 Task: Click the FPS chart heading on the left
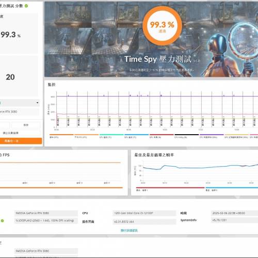click(x=5, y=155)
